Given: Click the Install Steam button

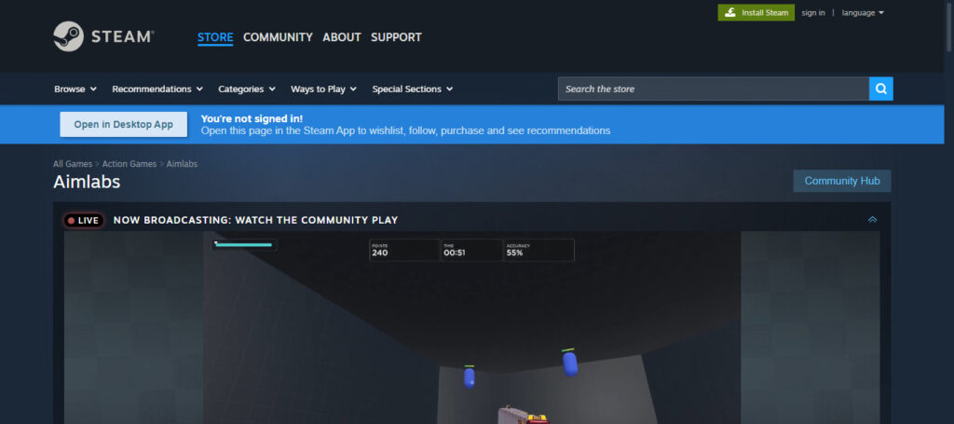Looking at the screenshot, I should tap(756, 13).
